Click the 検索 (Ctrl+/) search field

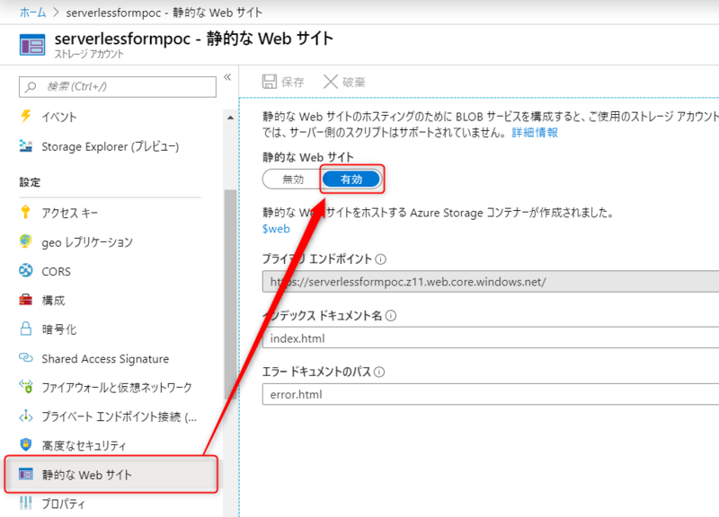point(118,86)
